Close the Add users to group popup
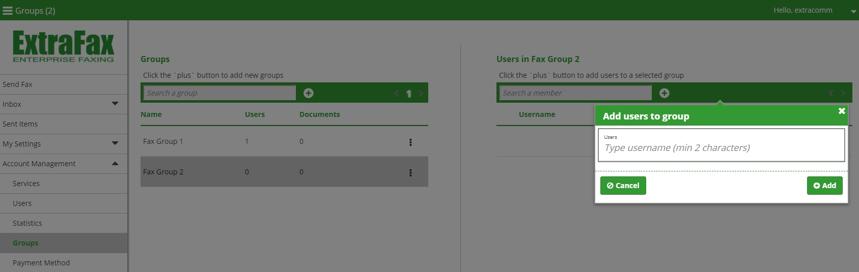 coord(842,111)
